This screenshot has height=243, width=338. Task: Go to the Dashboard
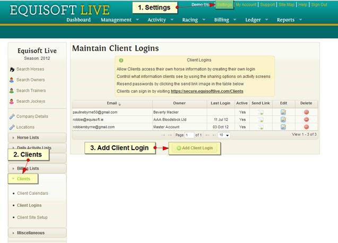(x=79, y=20)
